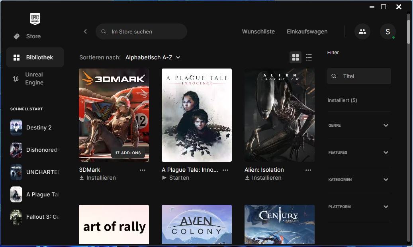Open Alien: Isolation more options menu
The width and height of the screenshot is (413, 247).
click(x=308, y=170)
